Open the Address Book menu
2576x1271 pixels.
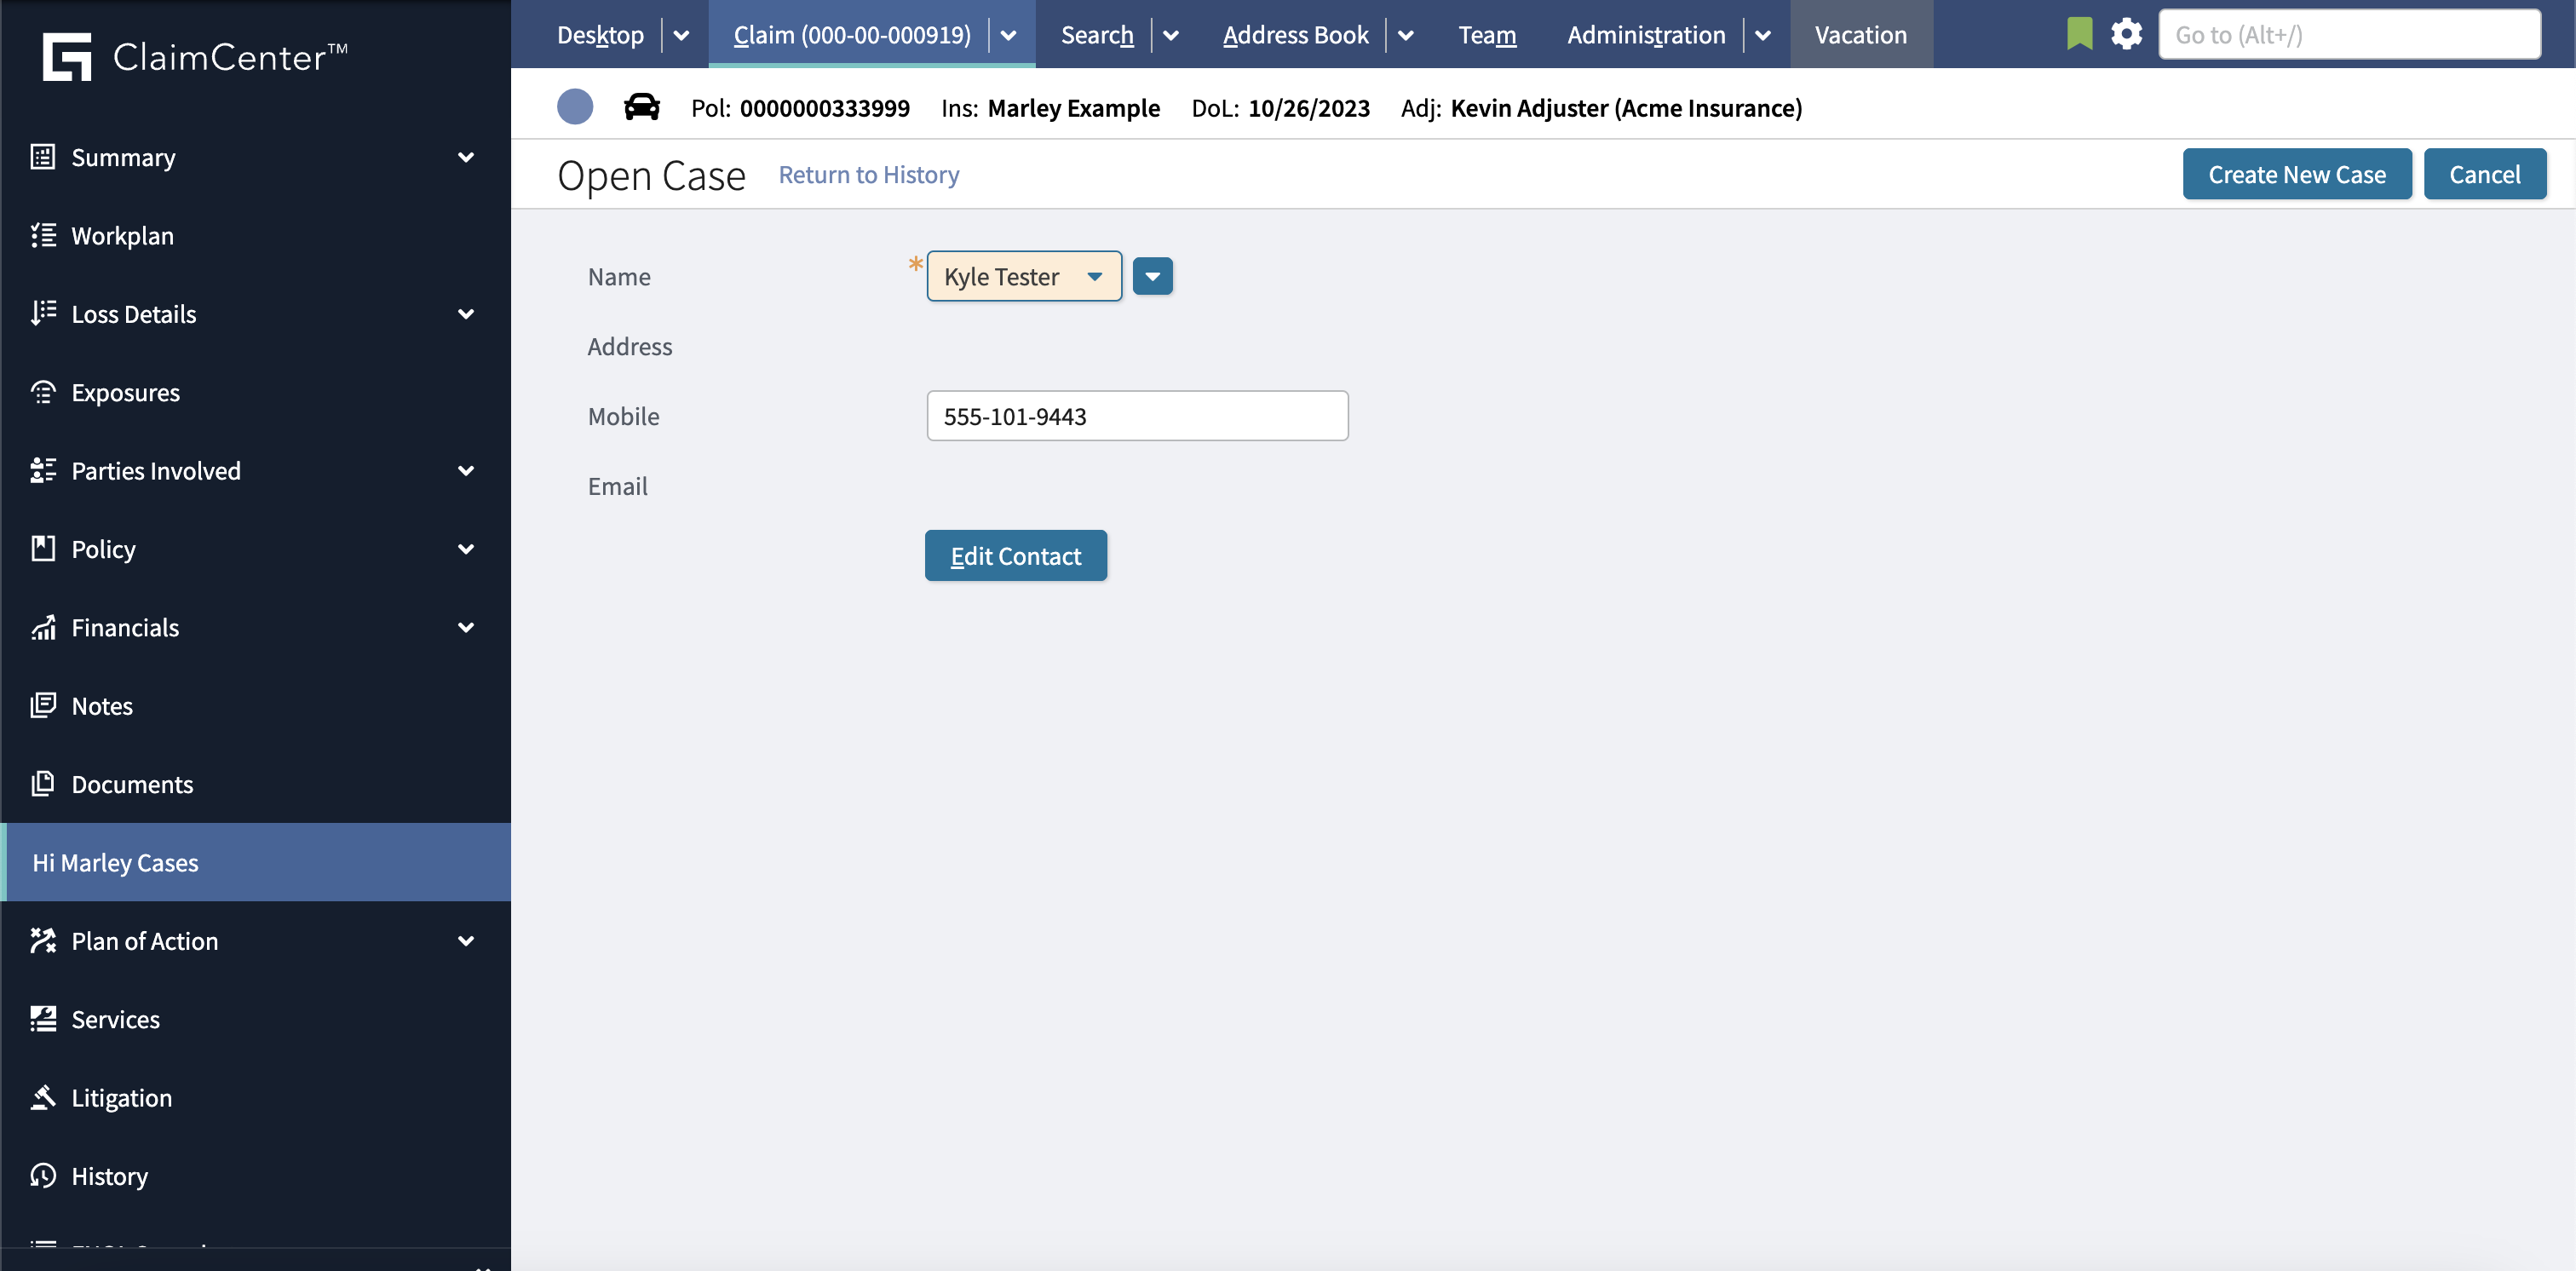[1295, 34]
